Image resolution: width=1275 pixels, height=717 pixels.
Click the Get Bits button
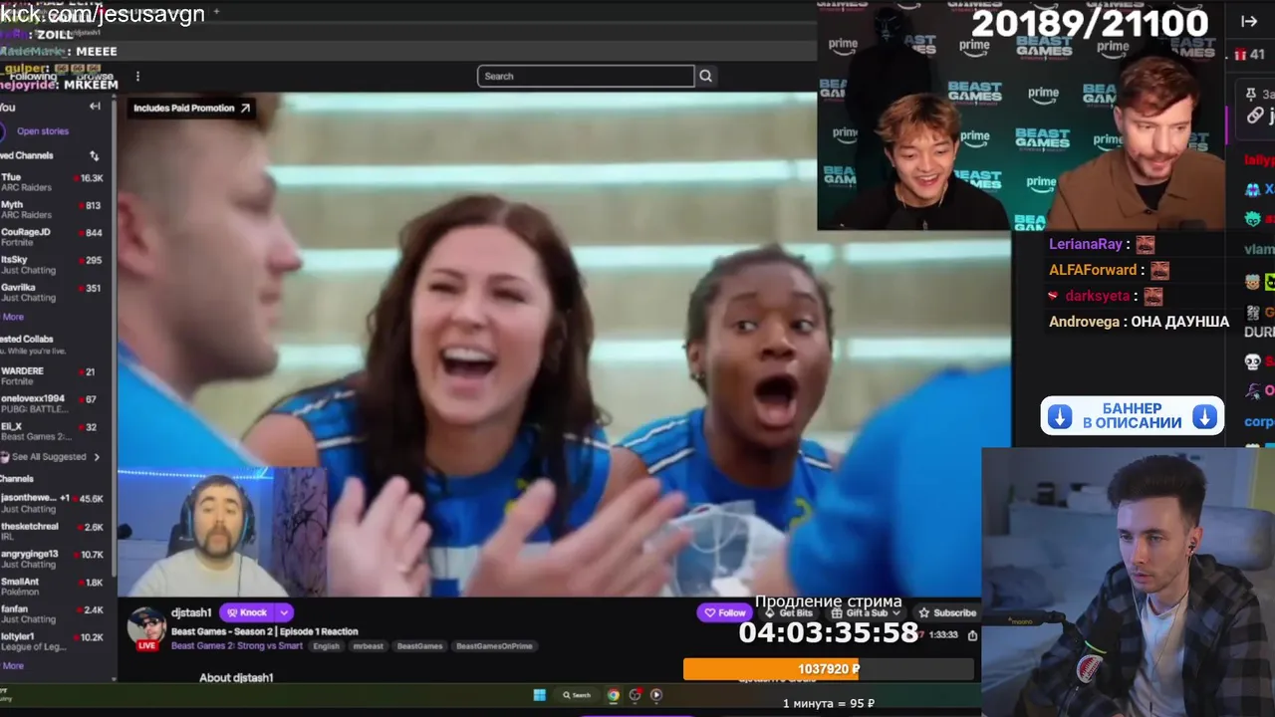coord(791,612)
